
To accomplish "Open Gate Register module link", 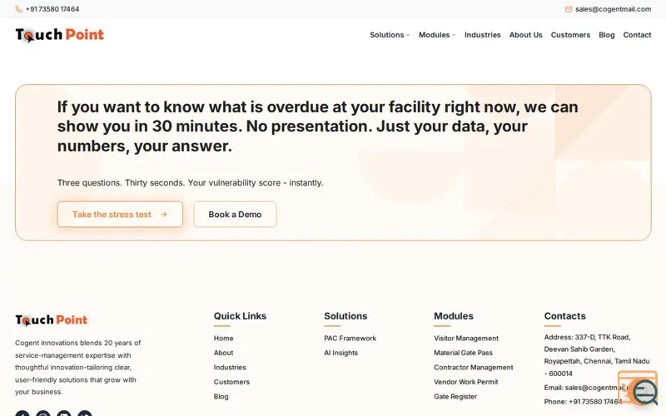I will pos(455,397).
